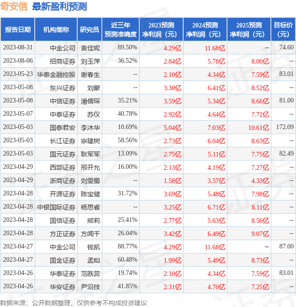Select the 报告日期 column header
Image resolution: width=296 pixels, height=307 pixels.
(18, 29)
